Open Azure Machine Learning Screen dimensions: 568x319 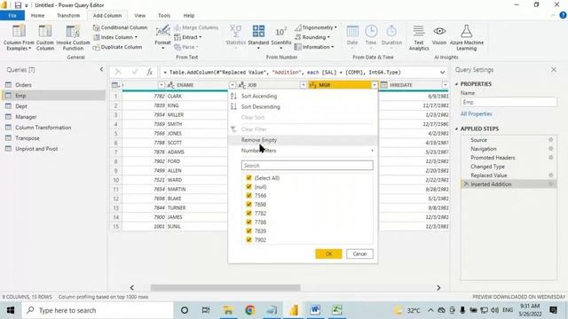(467, 37)
